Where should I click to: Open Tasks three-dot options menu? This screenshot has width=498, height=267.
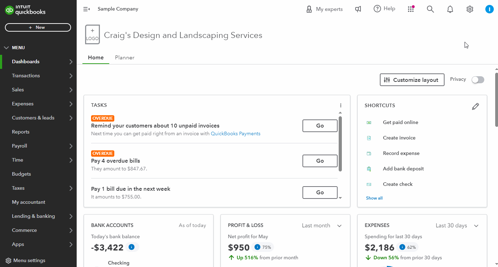point(340,105)
